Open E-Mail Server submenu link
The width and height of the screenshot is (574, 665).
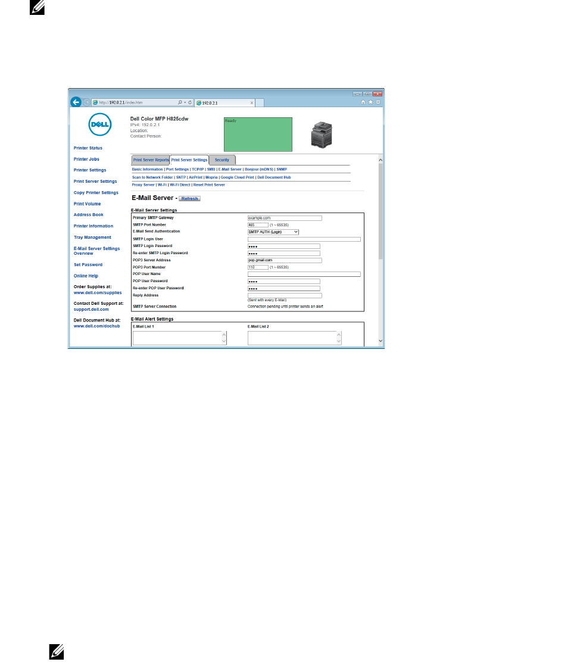230,169
